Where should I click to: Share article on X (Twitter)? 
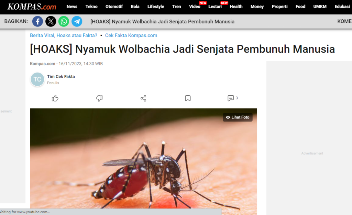tap(51, 22)
